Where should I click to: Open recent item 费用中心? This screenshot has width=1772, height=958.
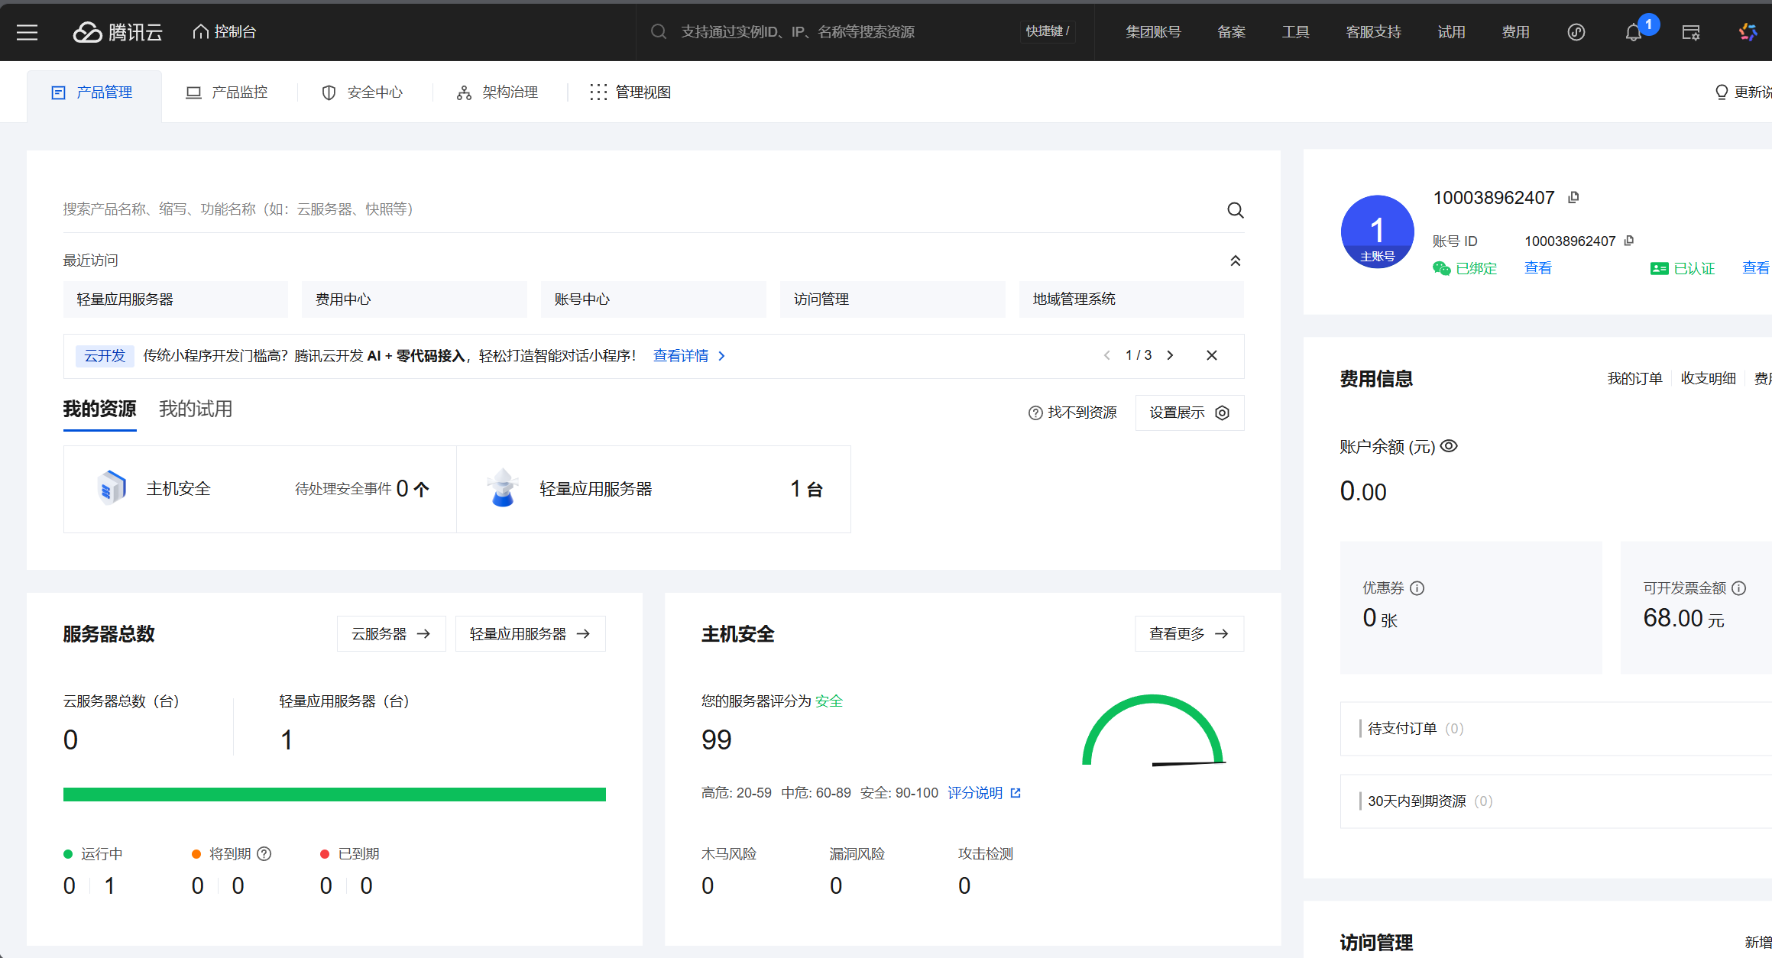tap(414, 299)
